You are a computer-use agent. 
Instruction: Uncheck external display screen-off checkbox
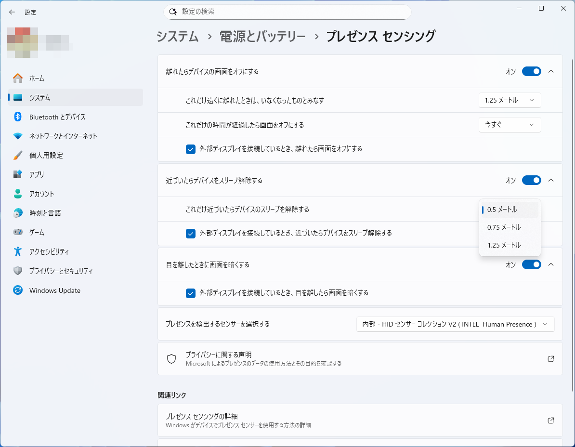tap(191, 149)
